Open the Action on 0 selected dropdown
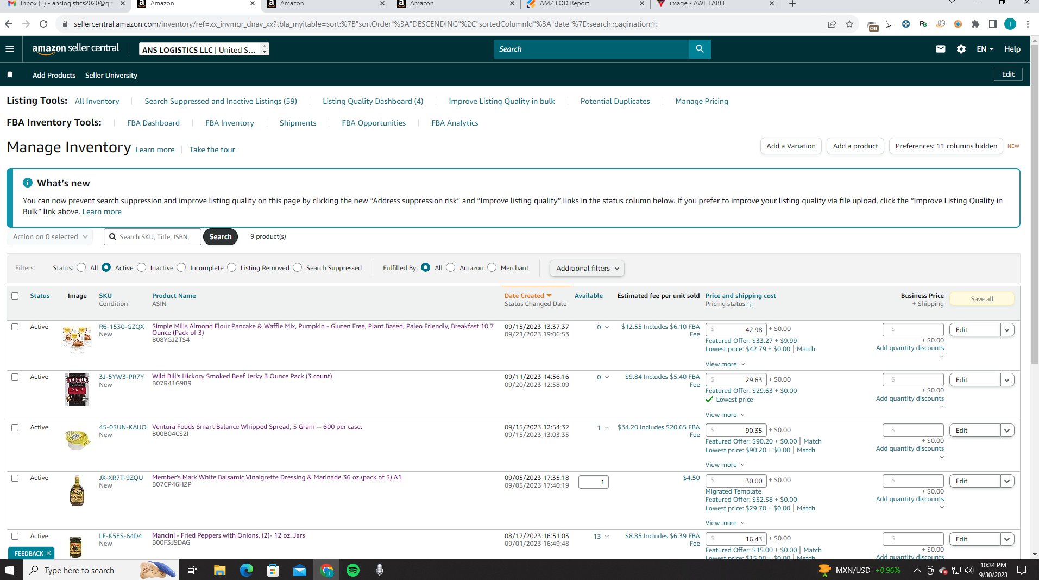 [x=50, y=237]
